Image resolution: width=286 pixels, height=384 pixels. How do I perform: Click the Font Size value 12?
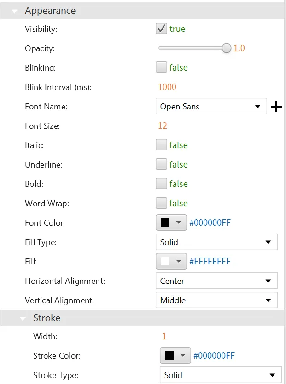tap(162, 126)
